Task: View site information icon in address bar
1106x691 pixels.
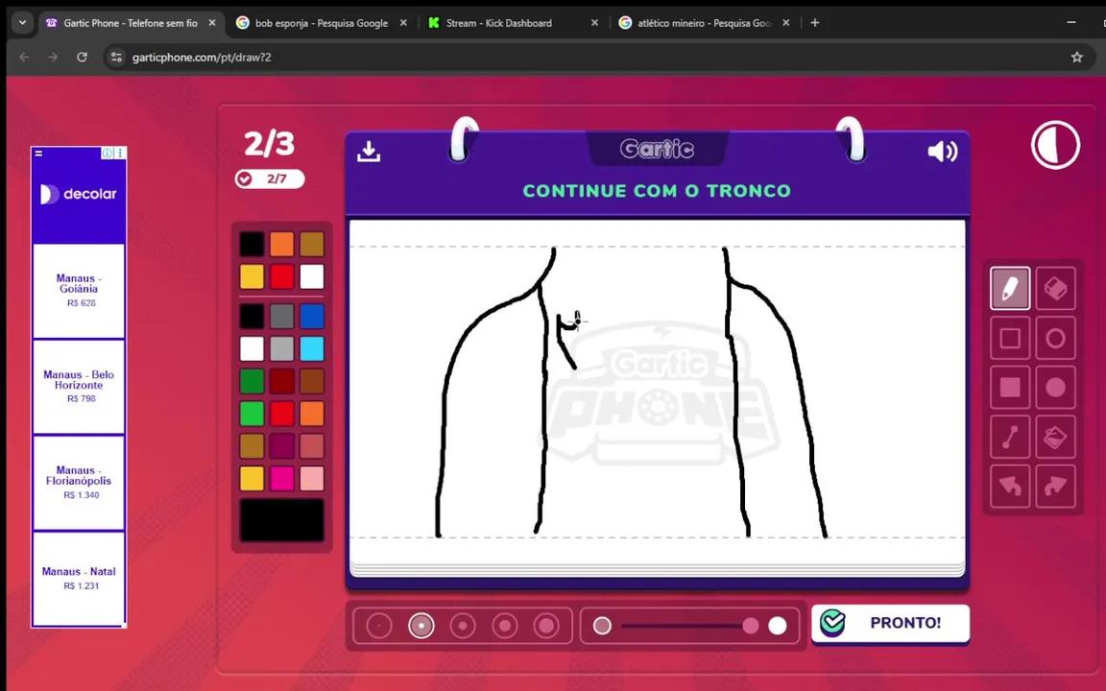Action: (x=116, y=58)
